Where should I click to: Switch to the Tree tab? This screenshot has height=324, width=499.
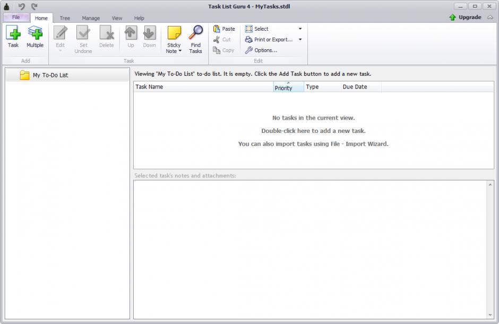tap(65, 18)
